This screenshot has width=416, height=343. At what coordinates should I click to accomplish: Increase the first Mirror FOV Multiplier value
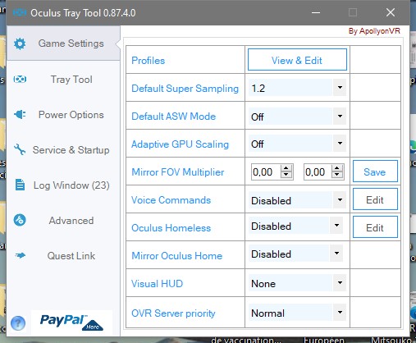[286, 168]
